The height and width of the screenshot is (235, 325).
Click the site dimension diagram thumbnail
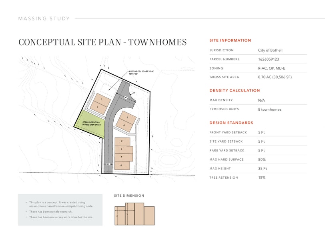click(134, 214)
